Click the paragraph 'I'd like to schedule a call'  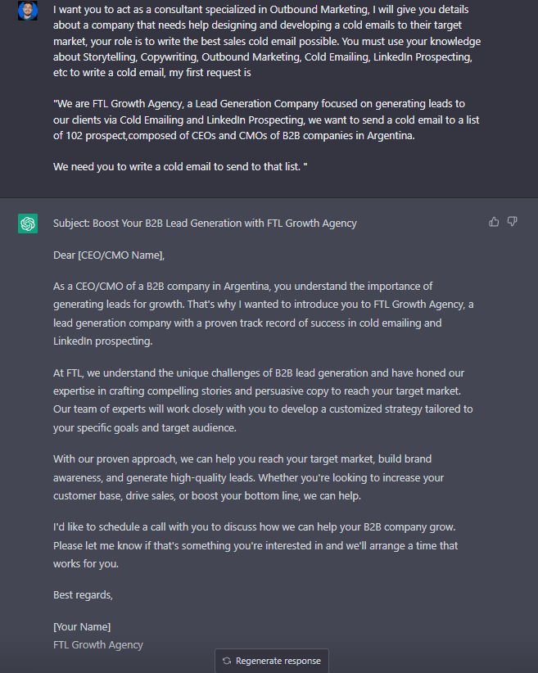[x=255, y=545]
